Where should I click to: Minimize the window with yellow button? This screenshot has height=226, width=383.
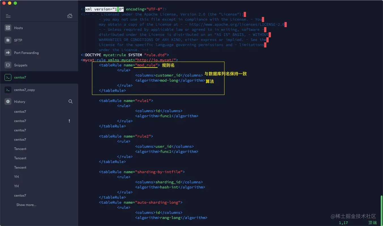(x=10, y=3)
